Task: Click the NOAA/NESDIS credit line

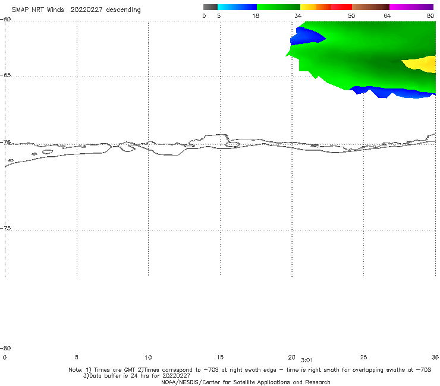Action: pos(246,382)
